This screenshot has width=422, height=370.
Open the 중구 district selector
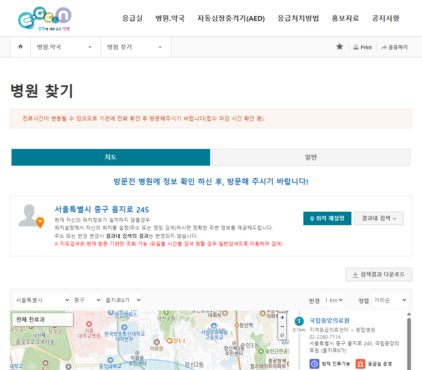87,300
